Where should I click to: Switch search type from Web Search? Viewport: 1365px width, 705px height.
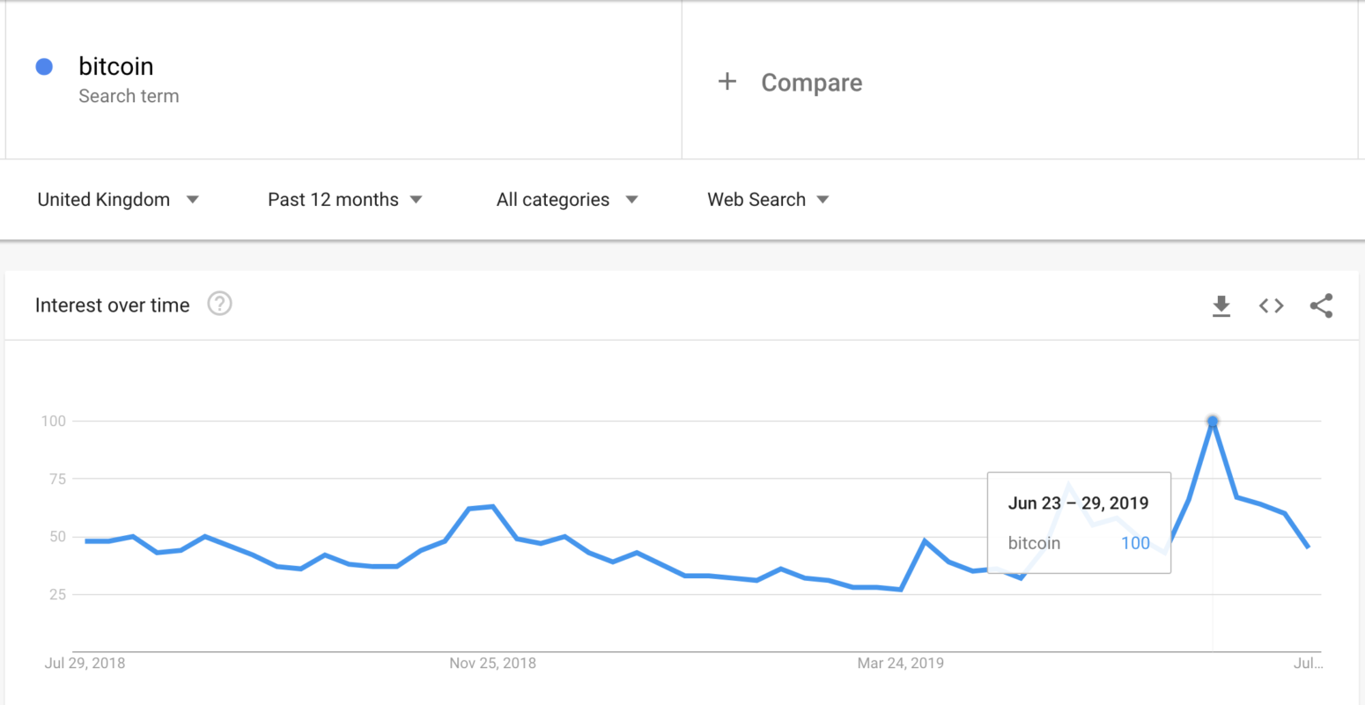(767, 199)
